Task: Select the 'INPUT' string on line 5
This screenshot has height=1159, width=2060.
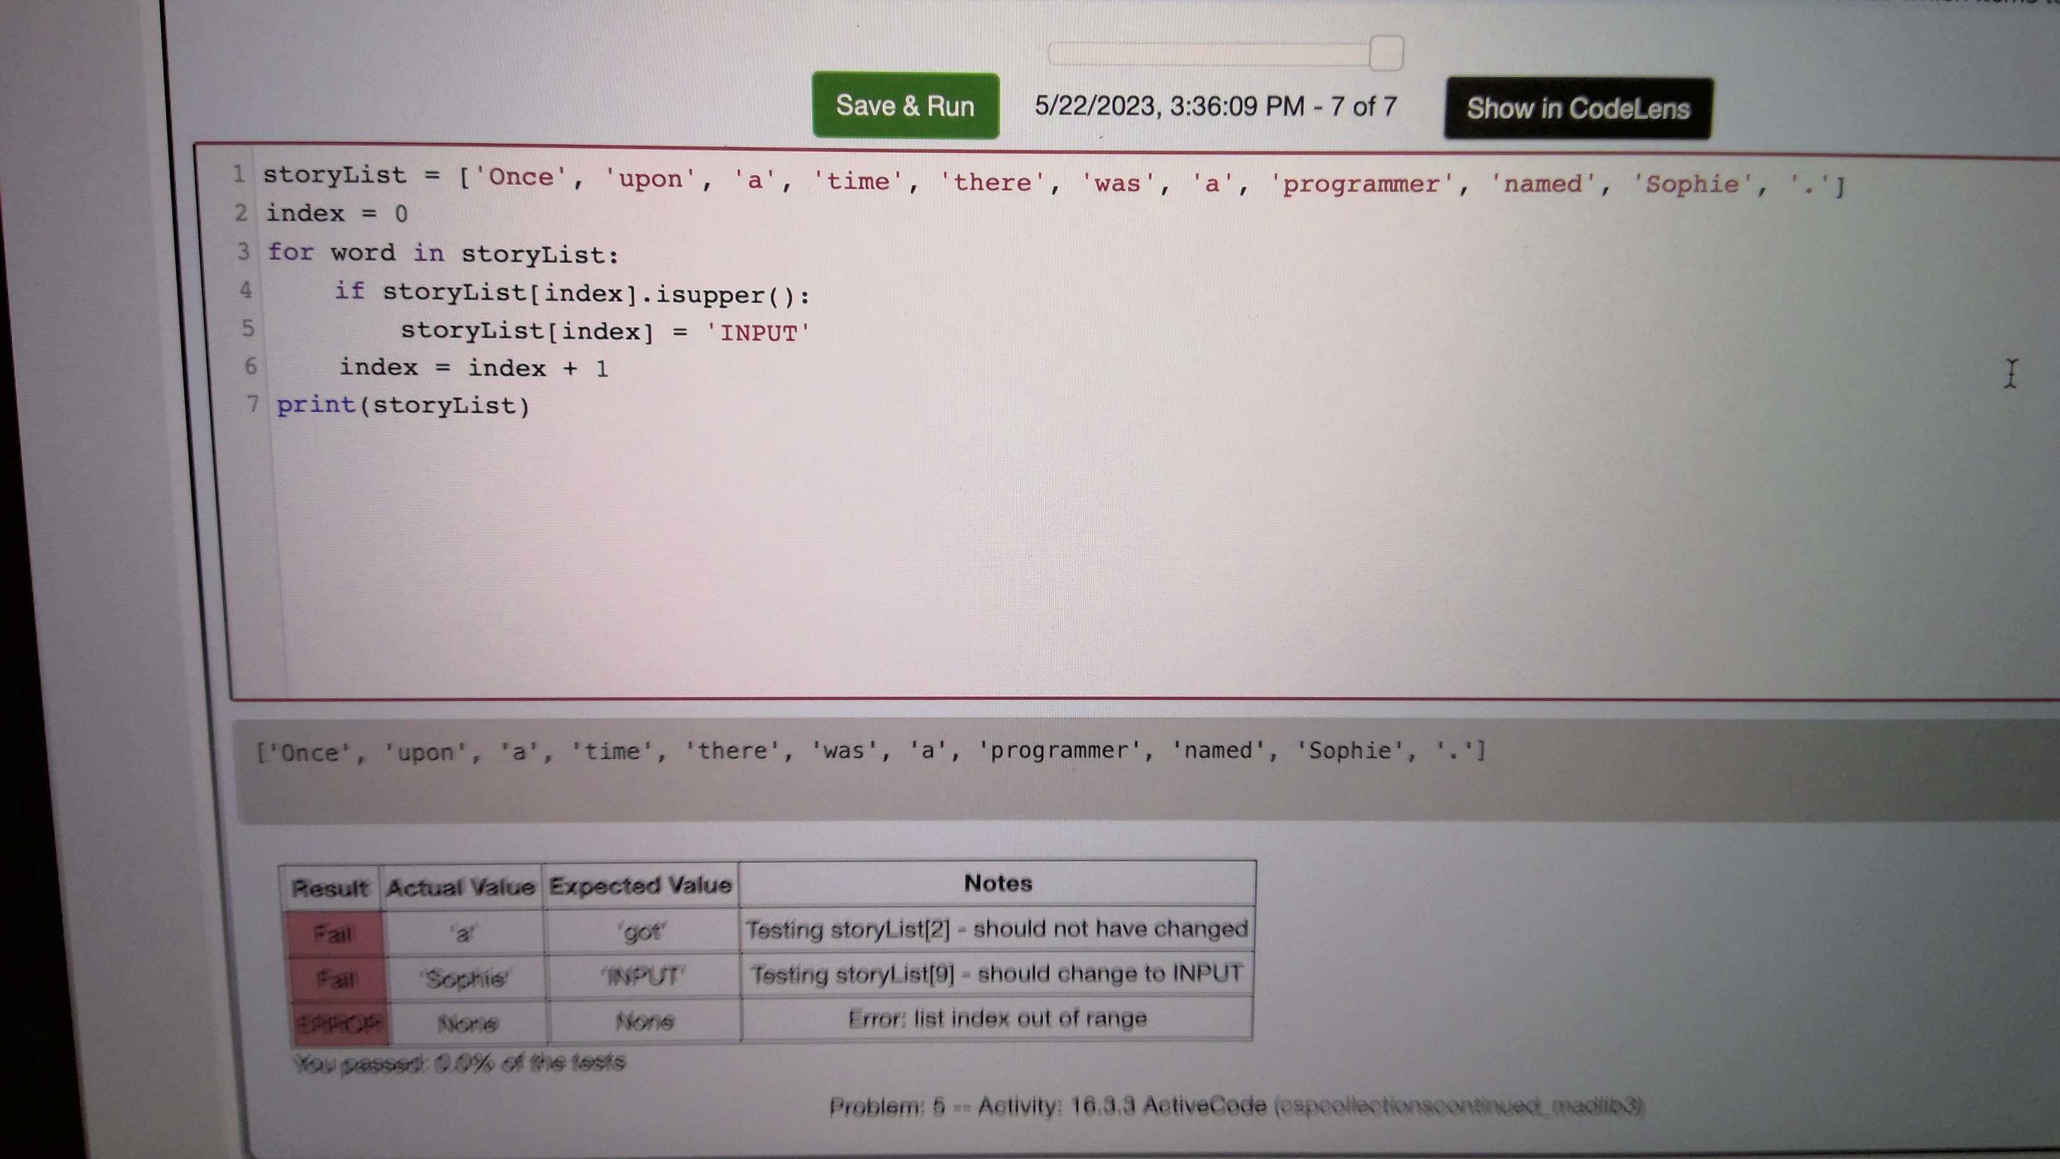Action: (757, 331)
